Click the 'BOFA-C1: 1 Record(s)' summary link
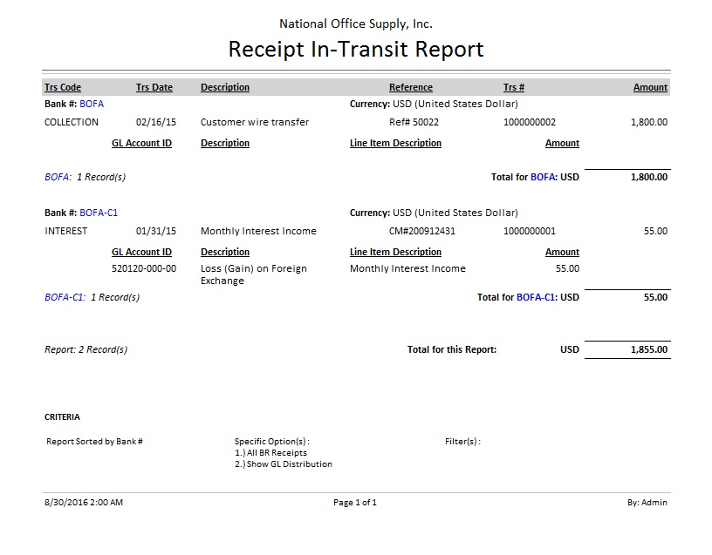 (92, 297)
